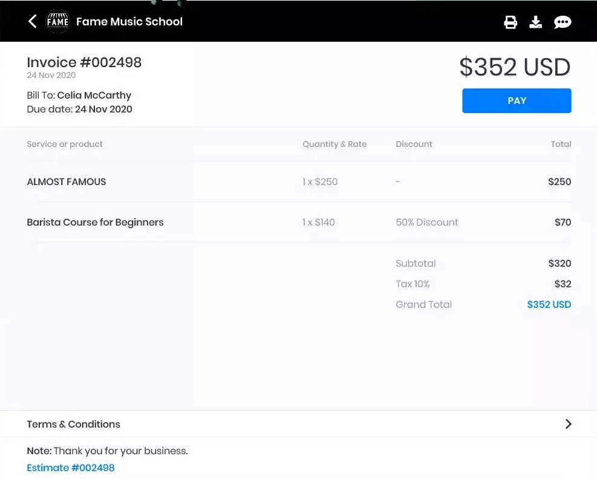Open the print invoice icon
The width and height of the screenshot is (597, 479).
coord(511,21)
